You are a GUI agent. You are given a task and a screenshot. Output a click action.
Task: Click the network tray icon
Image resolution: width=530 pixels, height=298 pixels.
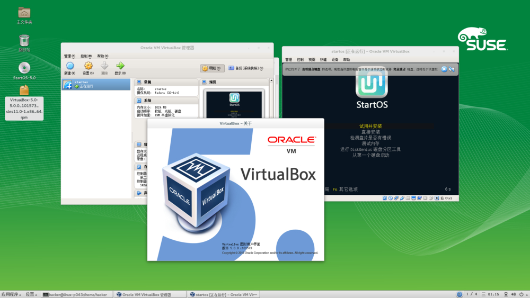(506, 294)
